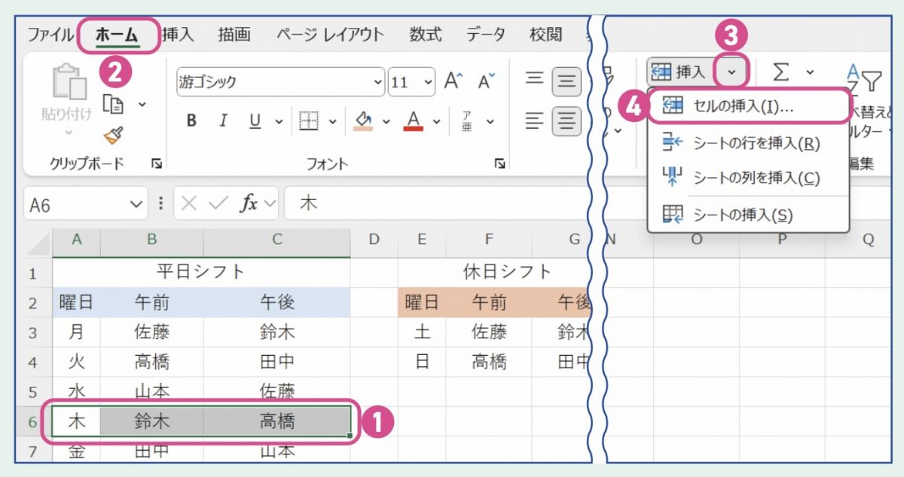Switch to the ページ レイアウト tab
904x477 pixels.
point(330,34)
